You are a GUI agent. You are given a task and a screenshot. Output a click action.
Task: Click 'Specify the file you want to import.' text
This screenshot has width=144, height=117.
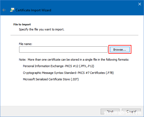coord(42,30)
